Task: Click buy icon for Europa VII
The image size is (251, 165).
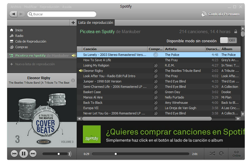Action: pyautogui.click(x=156, y=108)
